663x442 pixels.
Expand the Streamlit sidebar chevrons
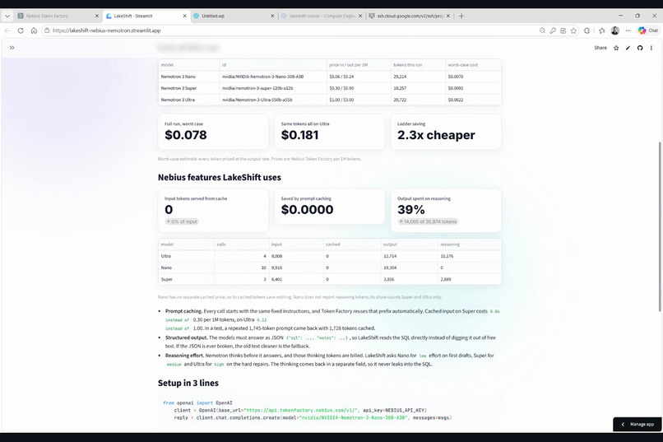(12, 48)
